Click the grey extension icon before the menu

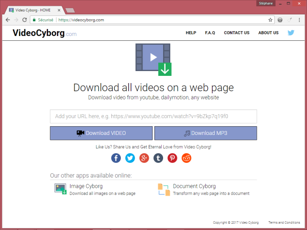pos(290,20)
